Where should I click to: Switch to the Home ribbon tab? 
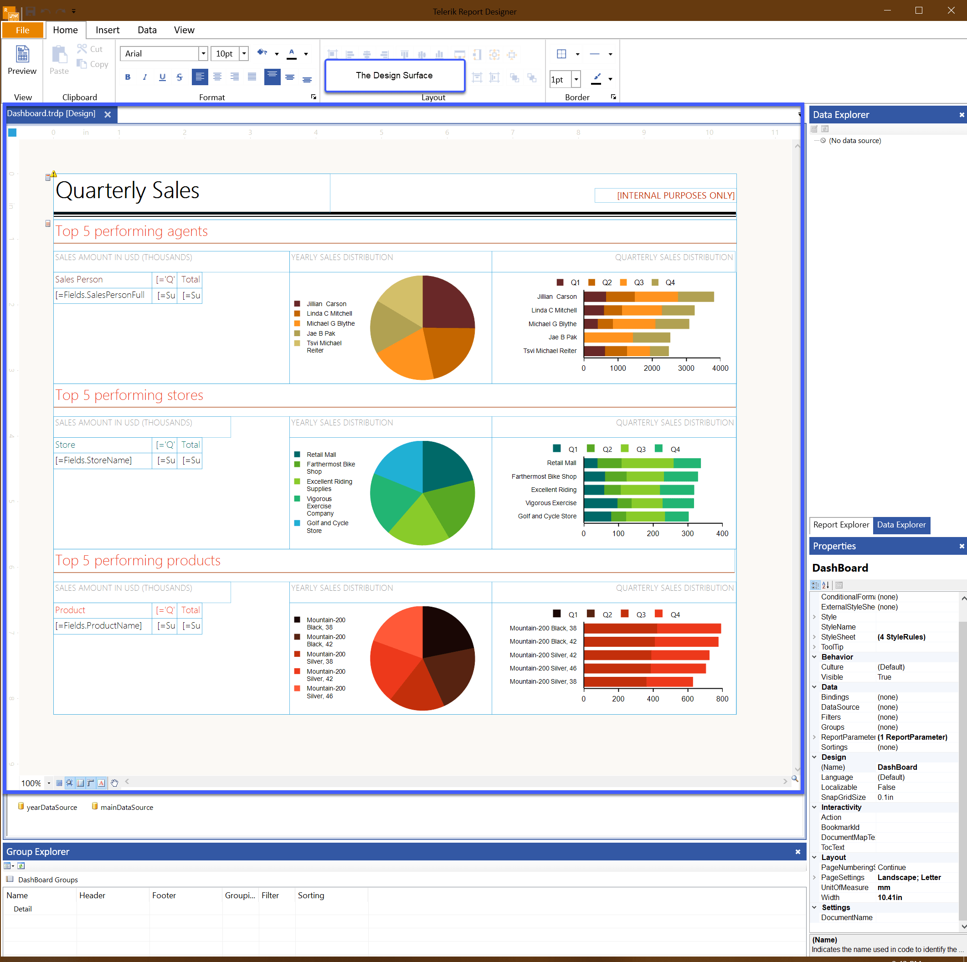(x=65, y=30)
